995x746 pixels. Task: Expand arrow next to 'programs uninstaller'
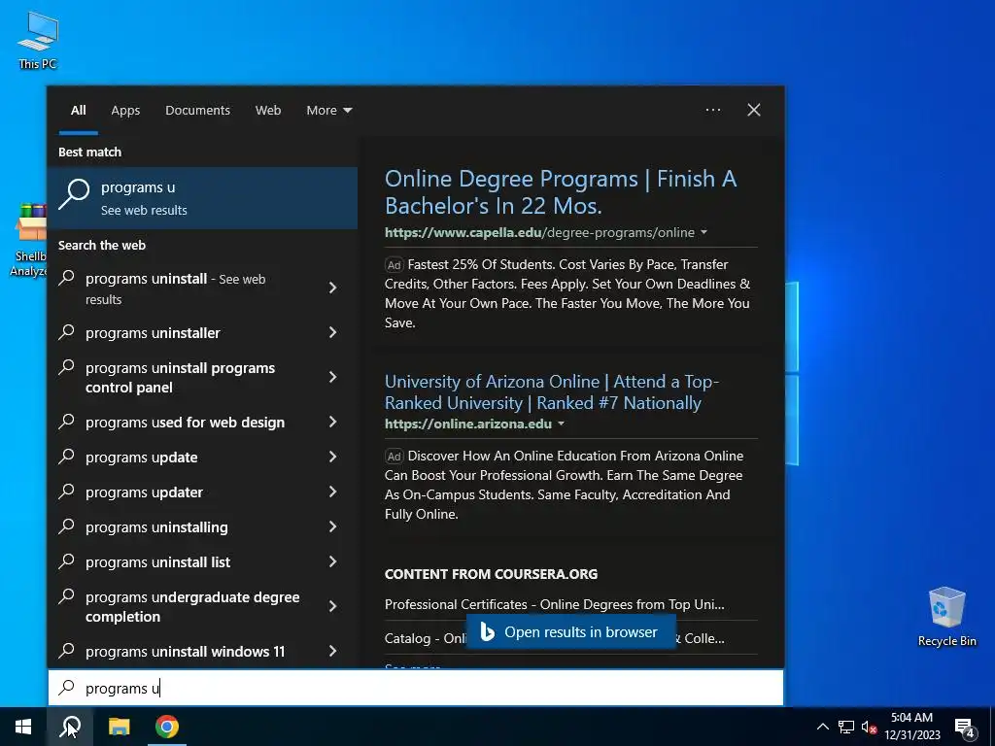pyautogui.click(x=332, y=332)
